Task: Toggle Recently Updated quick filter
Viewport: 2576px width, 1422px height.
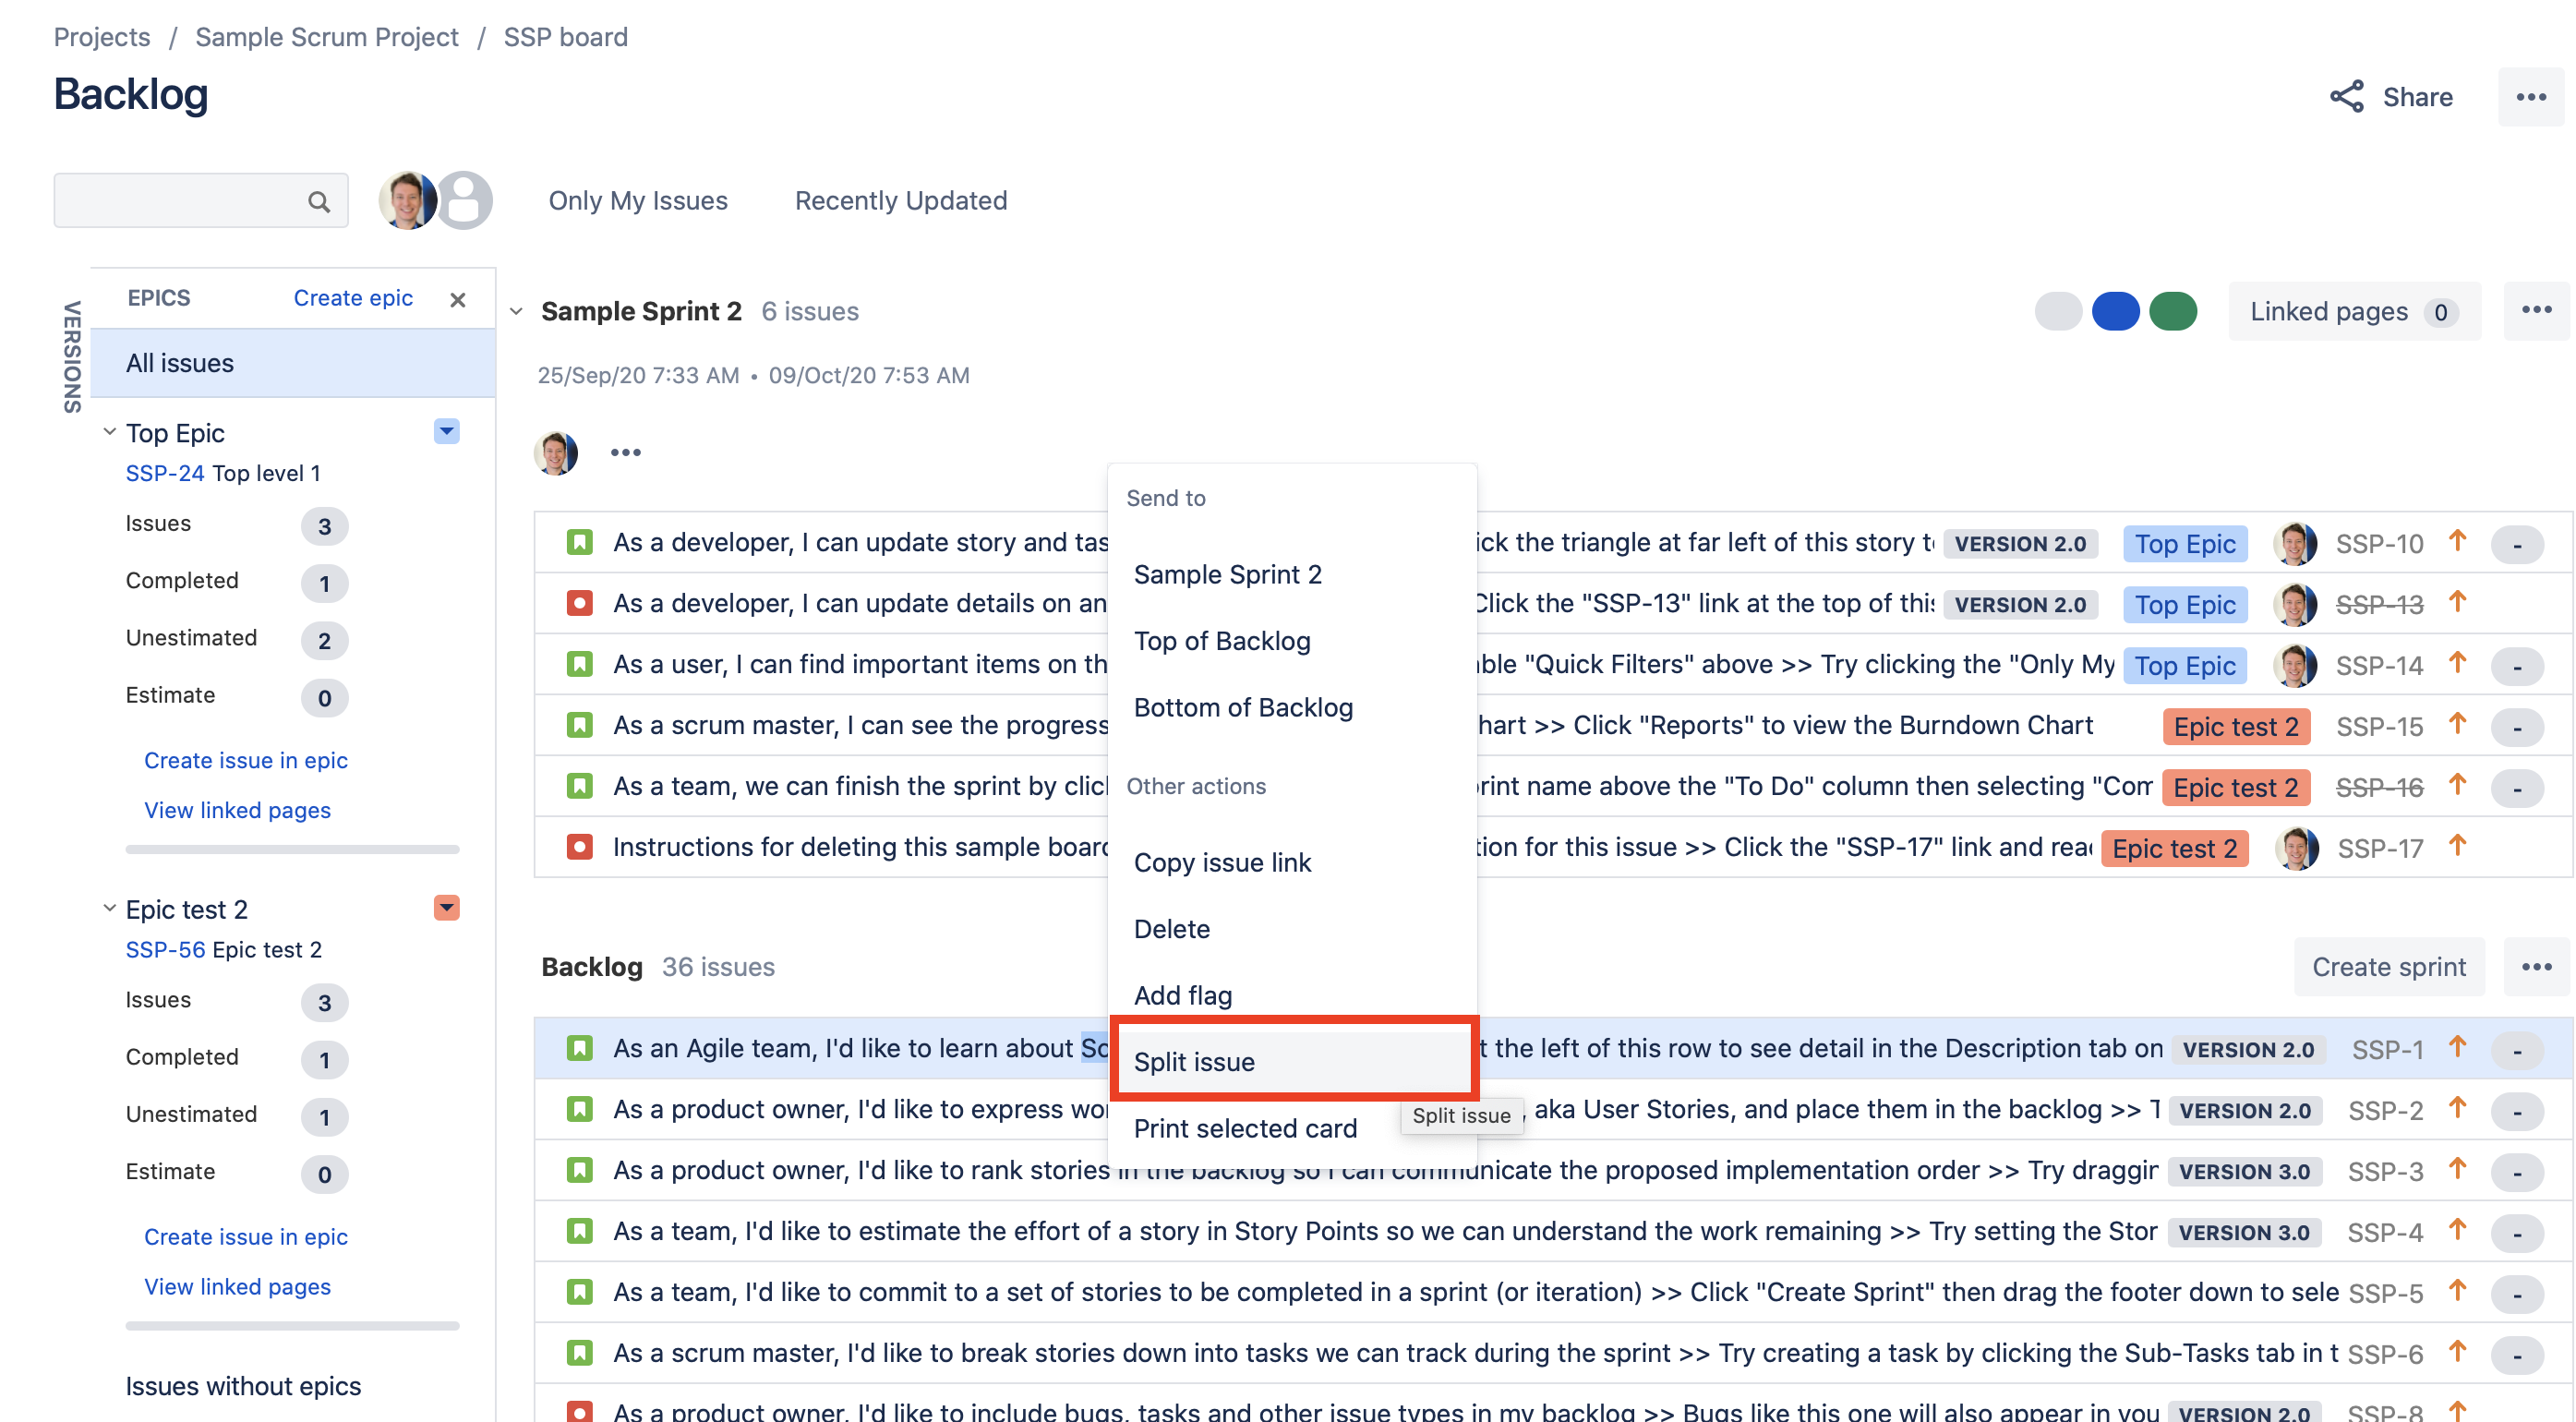Action: (x=900, y=201)
